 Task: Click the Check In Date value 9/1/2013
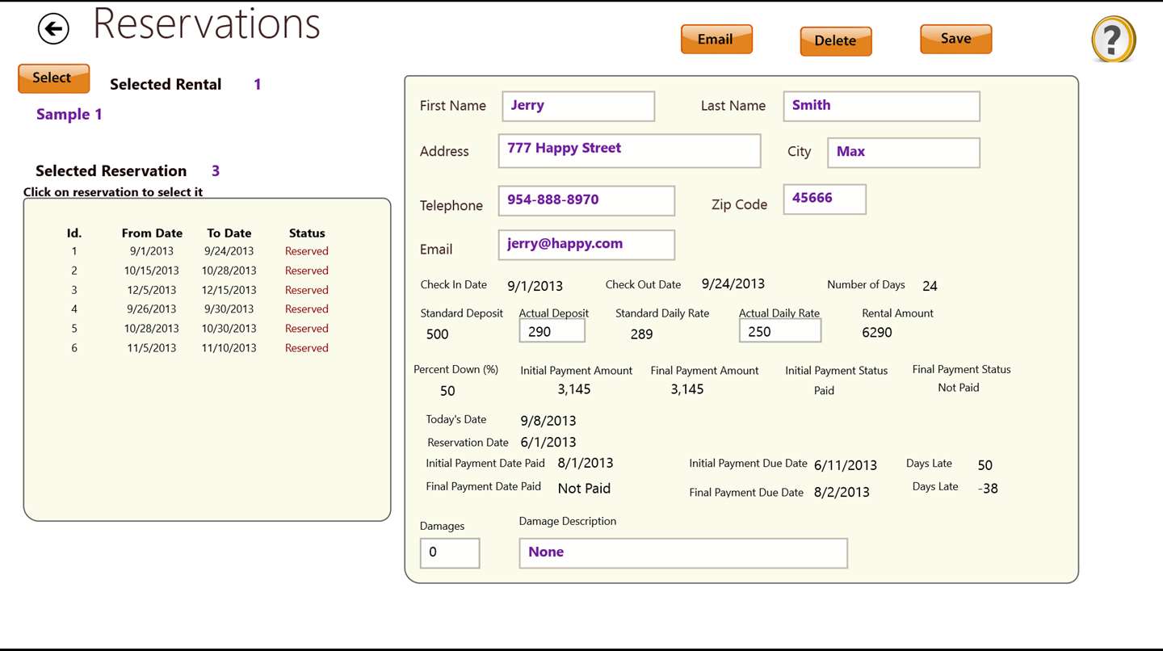(535, 286)
